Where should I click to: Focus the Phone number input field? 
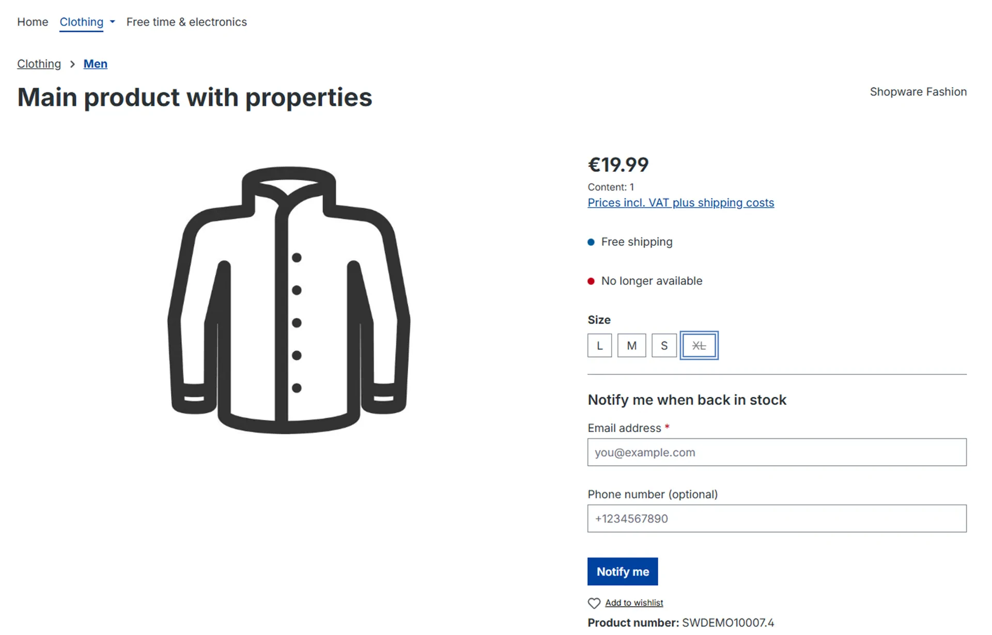pos(777,518)
